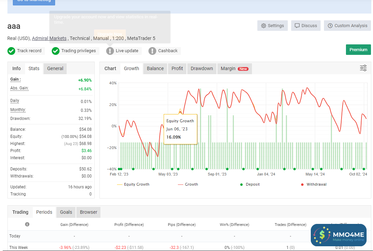Click the chart filter sliders icon
The width and height of the screenshot is (373, 251).
tap(363, 68)
